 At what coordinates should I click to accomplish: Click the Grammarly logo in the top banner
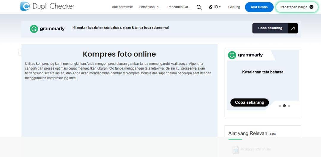point(47,29)
